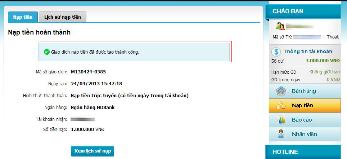Click the Xem lịch sử nạp button
The width and height of the screenshot is (347, 159).
(93, 151)
